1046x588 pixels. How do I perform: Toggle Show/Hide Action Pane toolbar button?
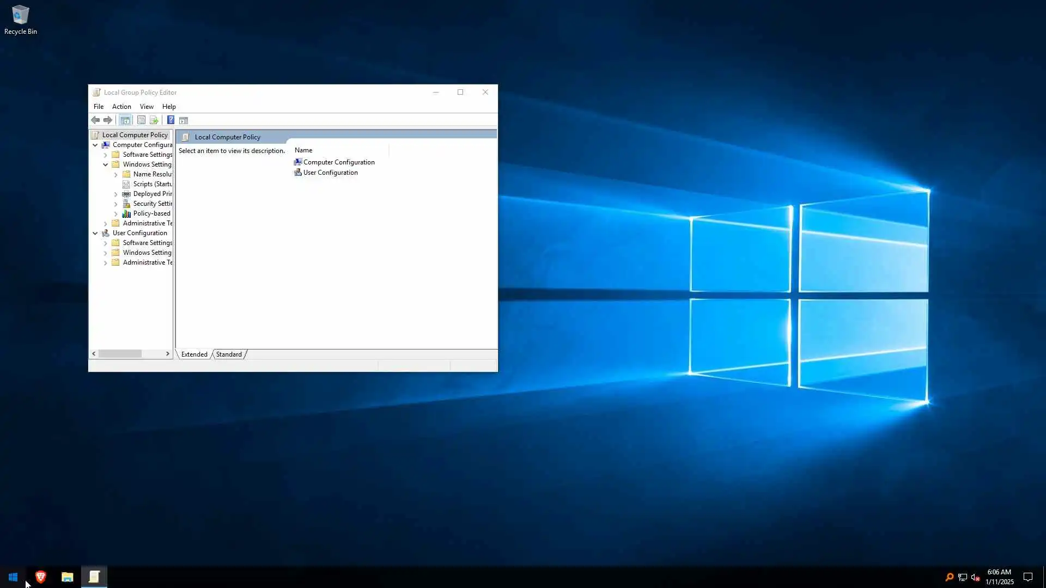184,120
